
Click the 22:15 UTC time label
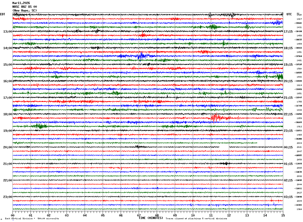(x=288, y=114)
